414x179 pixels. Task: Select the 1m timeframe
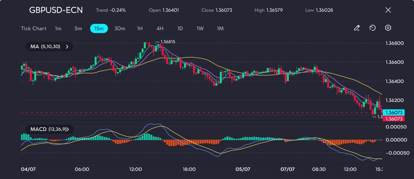(x=58, y=29)
